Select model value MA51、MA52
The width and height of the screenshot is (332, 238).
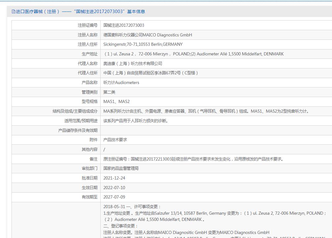(116, 102)
